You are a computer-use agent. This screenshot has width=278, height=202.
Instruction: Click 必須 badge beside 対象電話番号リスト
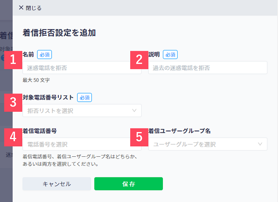[84, 97]
